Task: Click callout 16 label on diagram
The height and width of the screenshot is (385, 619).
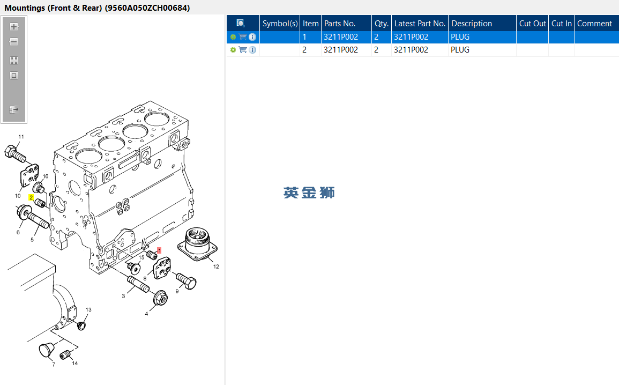Action: tap(46, 176)
